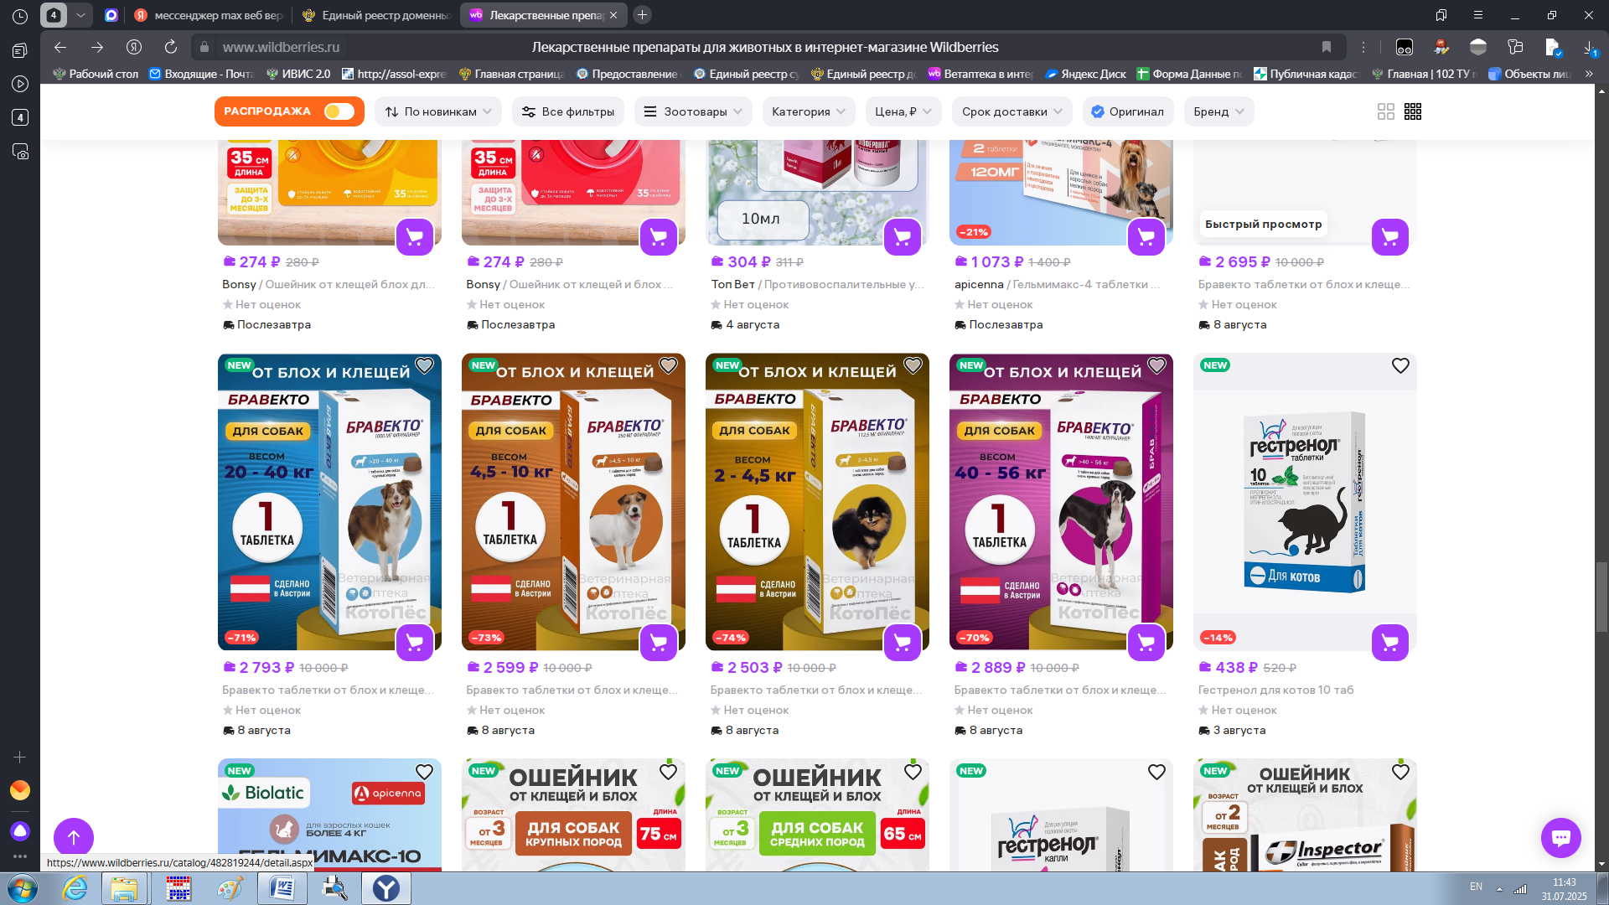The height and width of the screenshot is (905, 1609).
Task: Expand the Категория filter
Action: [809, 111]
